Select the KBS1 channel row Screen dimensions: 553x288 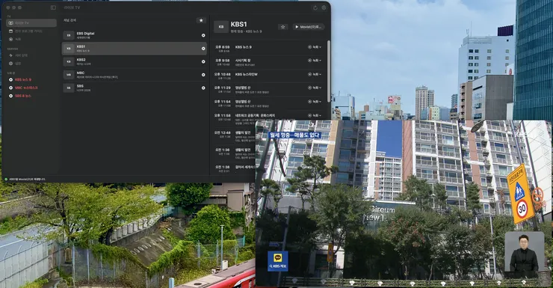(x=134, y=49)
